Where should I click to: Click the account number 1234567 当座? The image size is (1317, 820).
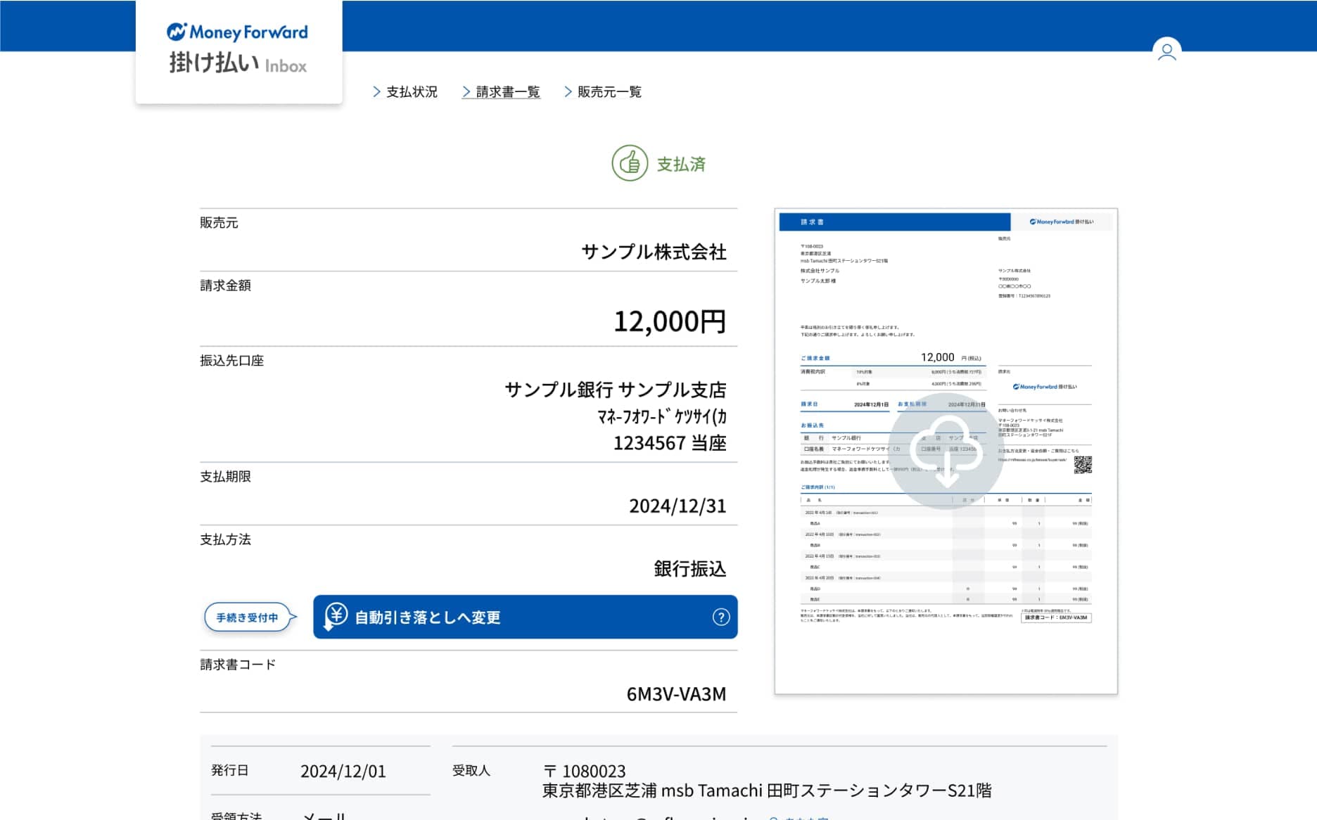coord(669,443)
